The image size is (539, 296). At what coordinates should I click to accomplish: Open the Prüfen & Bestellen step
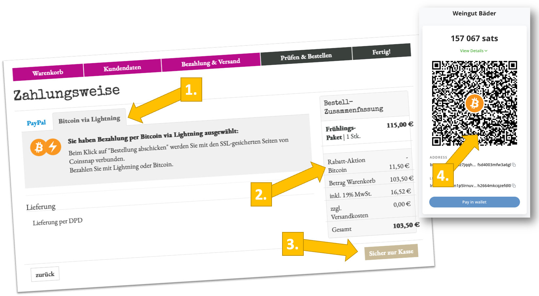point(306,56)
